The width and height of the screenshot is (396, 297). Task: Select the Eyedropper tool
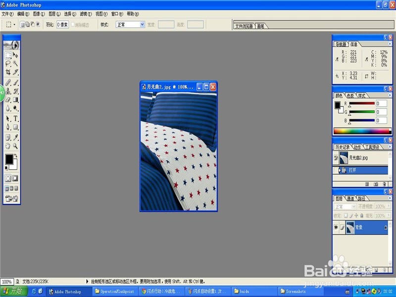(16, 138)
